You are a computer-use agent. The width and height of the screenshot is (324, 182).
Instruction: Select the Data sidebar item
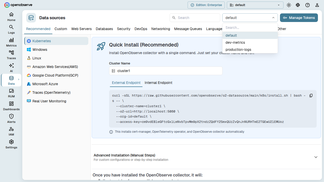(11, 80)
